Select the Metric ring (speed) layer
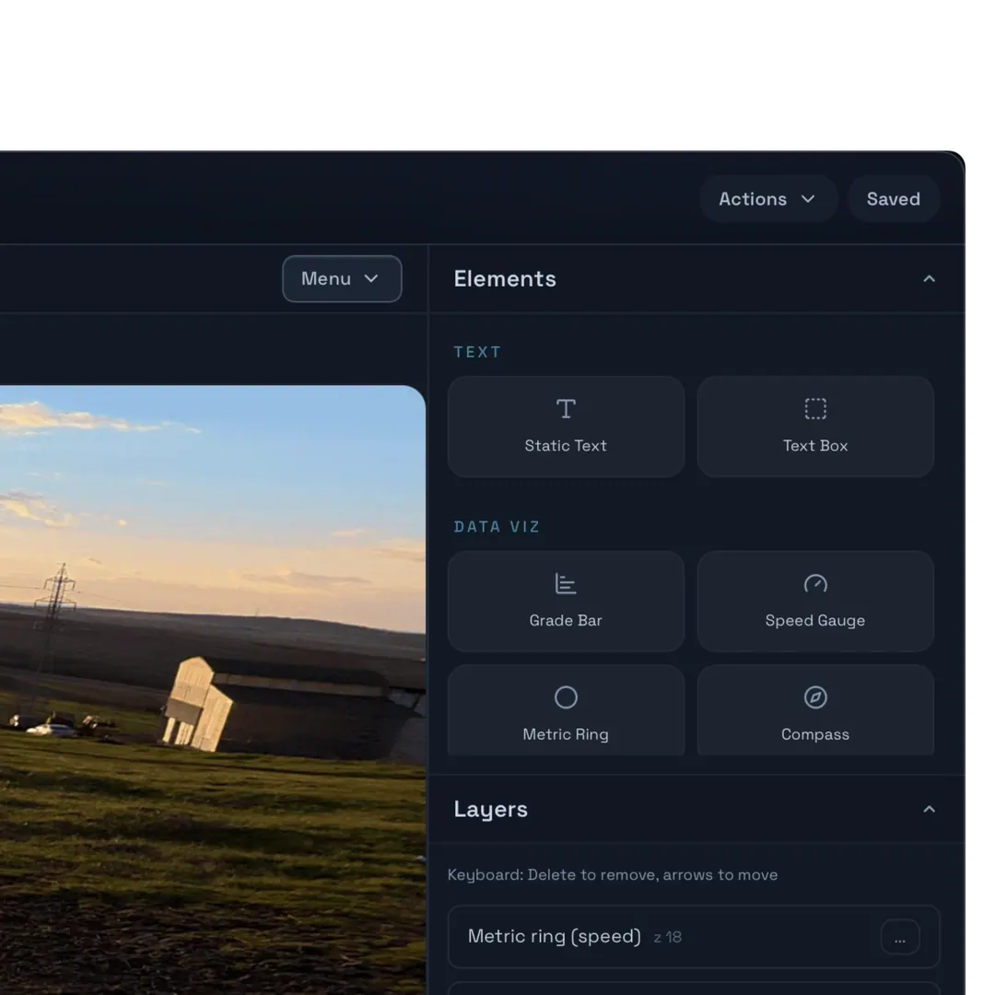 [693, 937]
